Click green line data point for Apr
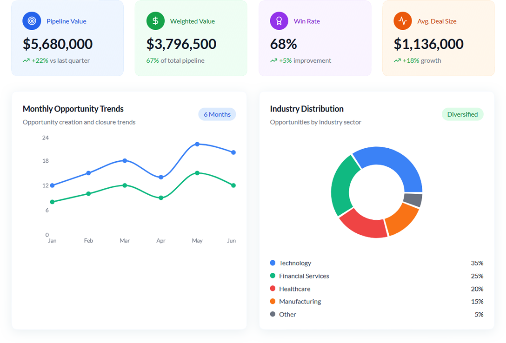506x343 pixels. pos(161,198)
